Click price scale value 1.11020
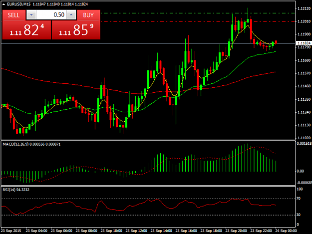The image size is (312, 234). coord(304,138)
